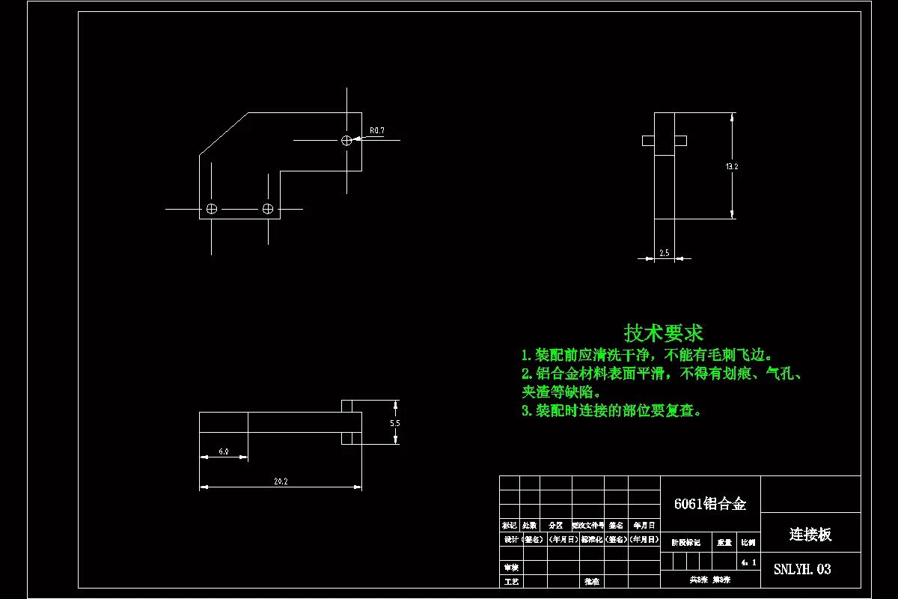Select the bottom-left hole in the front view
The height and width of the screenshot is (599, 898).
click(212, 209)
